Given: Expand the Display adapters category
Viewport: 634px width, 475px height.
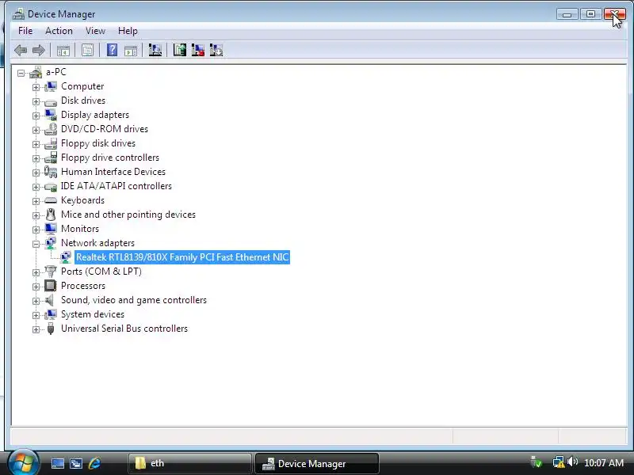Looking at the screenshot, I should coord(36,116).
